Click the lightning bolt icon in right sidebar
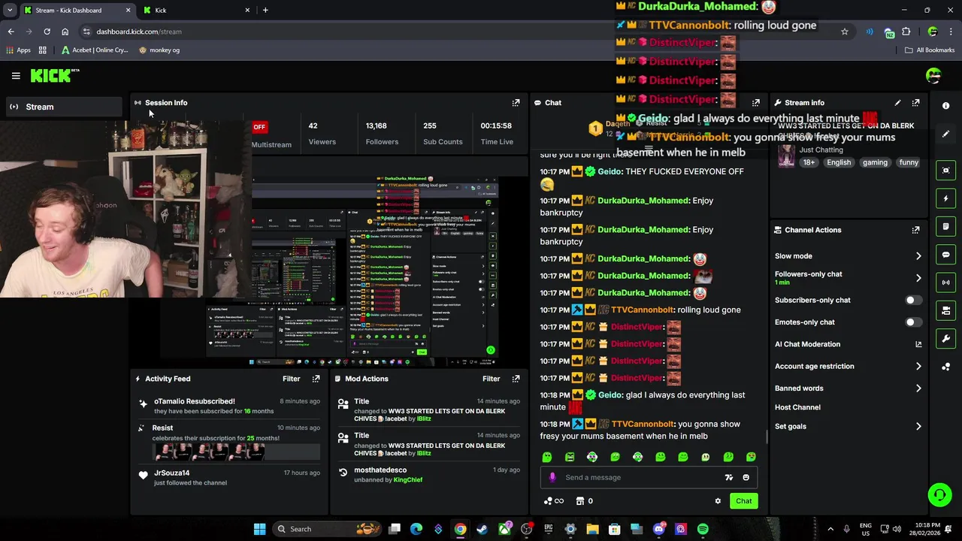 (x=946, y=198)
